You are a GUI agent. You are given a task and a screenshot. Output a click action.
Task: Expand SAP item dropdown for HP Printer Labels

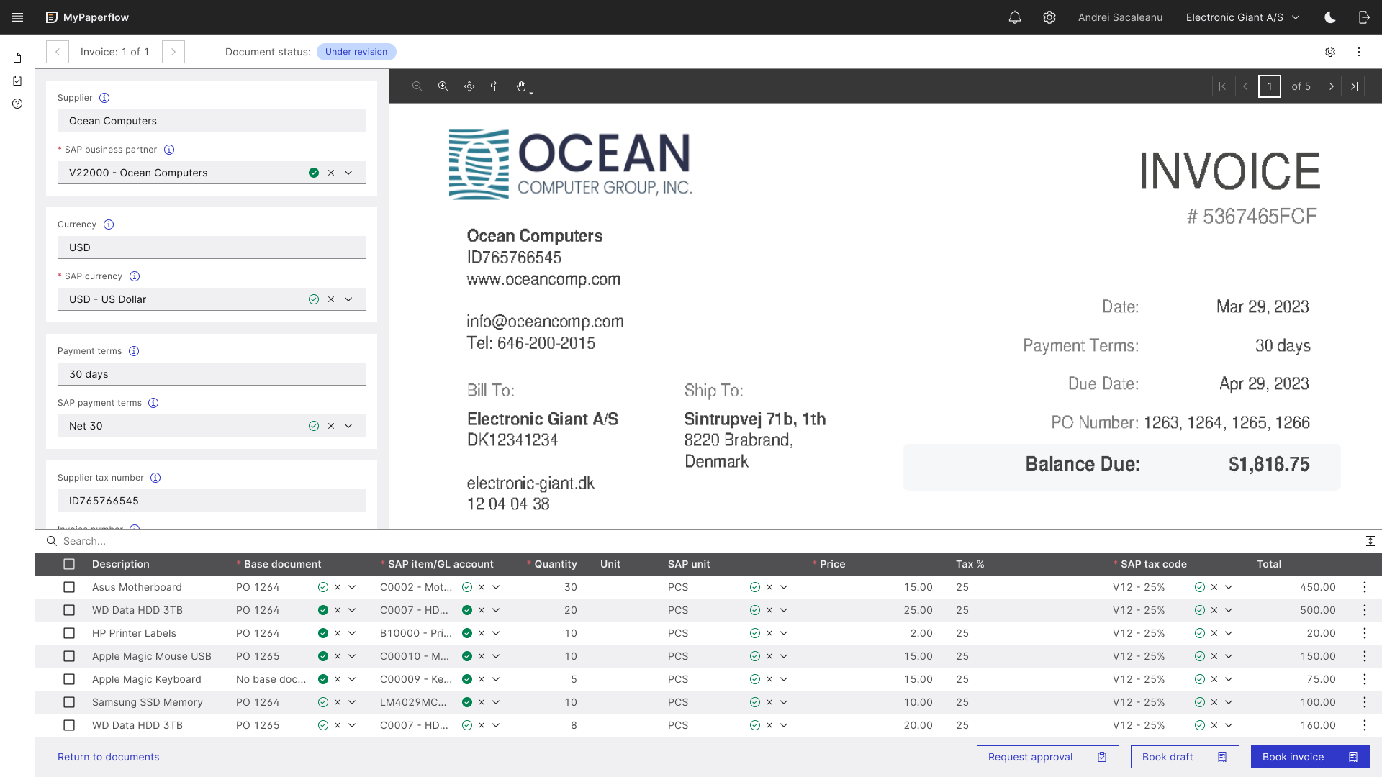pyautogui.click(x=496, y=633)
